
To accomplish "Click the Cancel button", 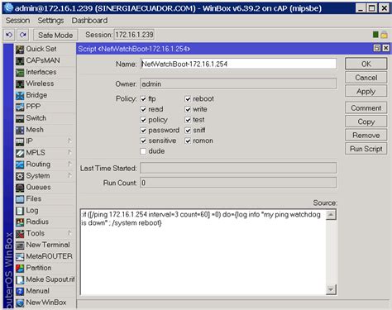I will pos(366,78).
